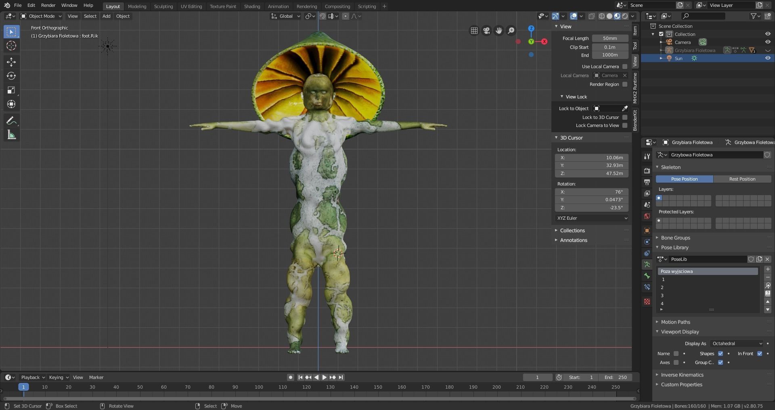Switch to solid viewport shading
The image size is (775, 410).
(x=610, y=16)
